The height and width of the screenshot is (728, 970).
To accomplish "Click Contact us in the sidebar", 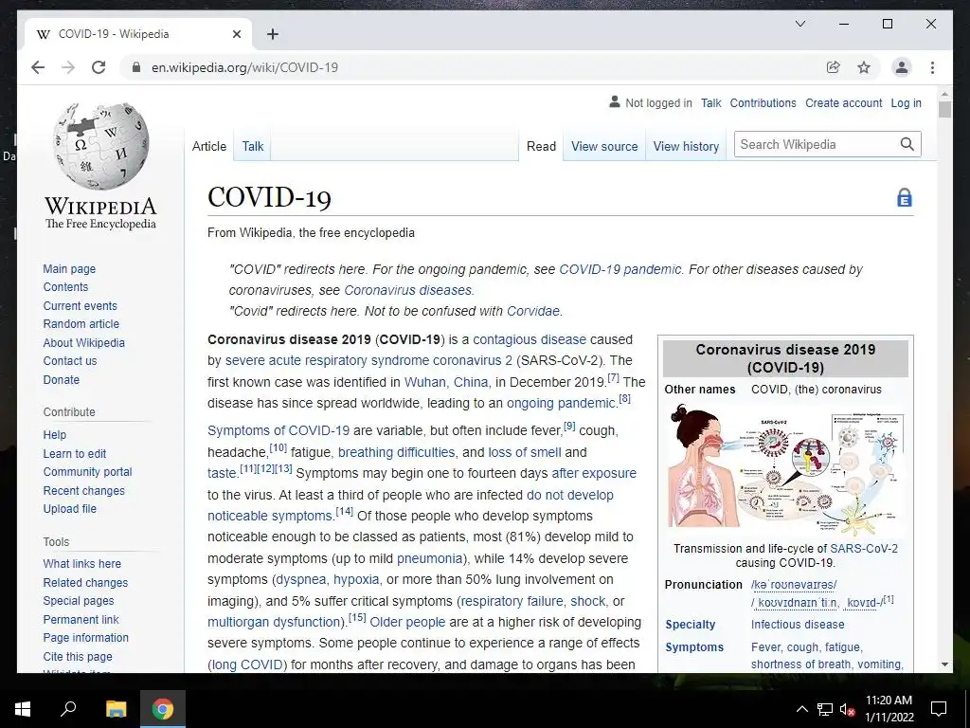I will [70, 360].
